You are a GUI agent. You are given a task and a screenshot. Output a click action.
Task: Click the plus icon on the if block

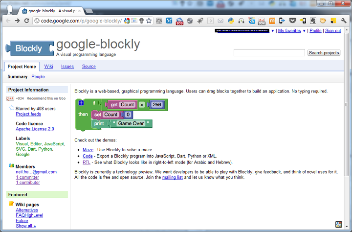[x=81, y=103]
